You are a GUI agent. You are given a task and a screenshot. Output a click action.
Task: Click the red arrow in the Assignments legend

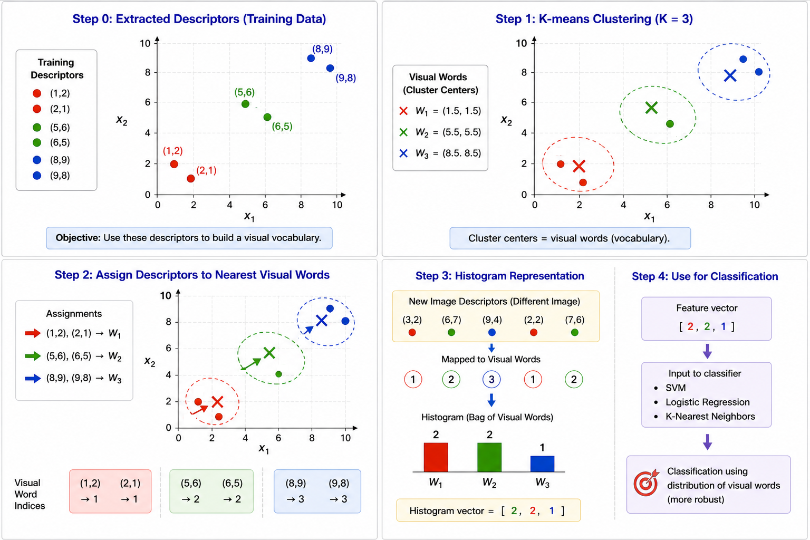[x=33, y=333]
